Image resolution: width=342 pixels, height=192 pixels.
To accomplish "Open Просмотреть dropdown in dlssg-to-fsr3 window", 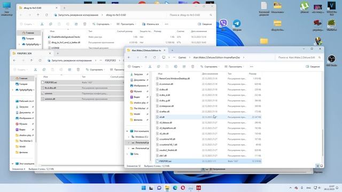I will coord(126,24).
